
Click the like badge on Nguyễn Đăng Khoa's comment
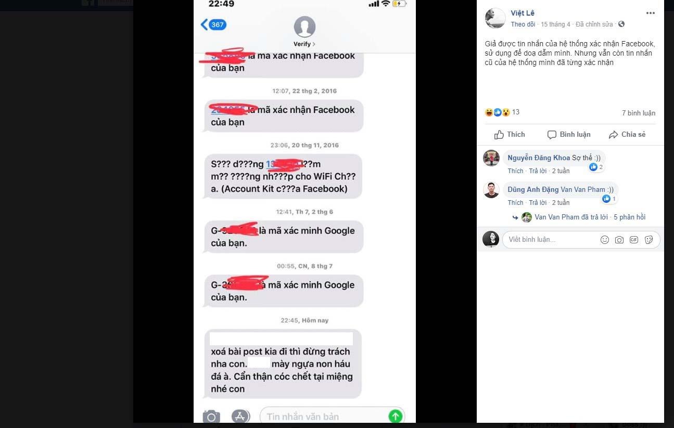click(596, 167)
